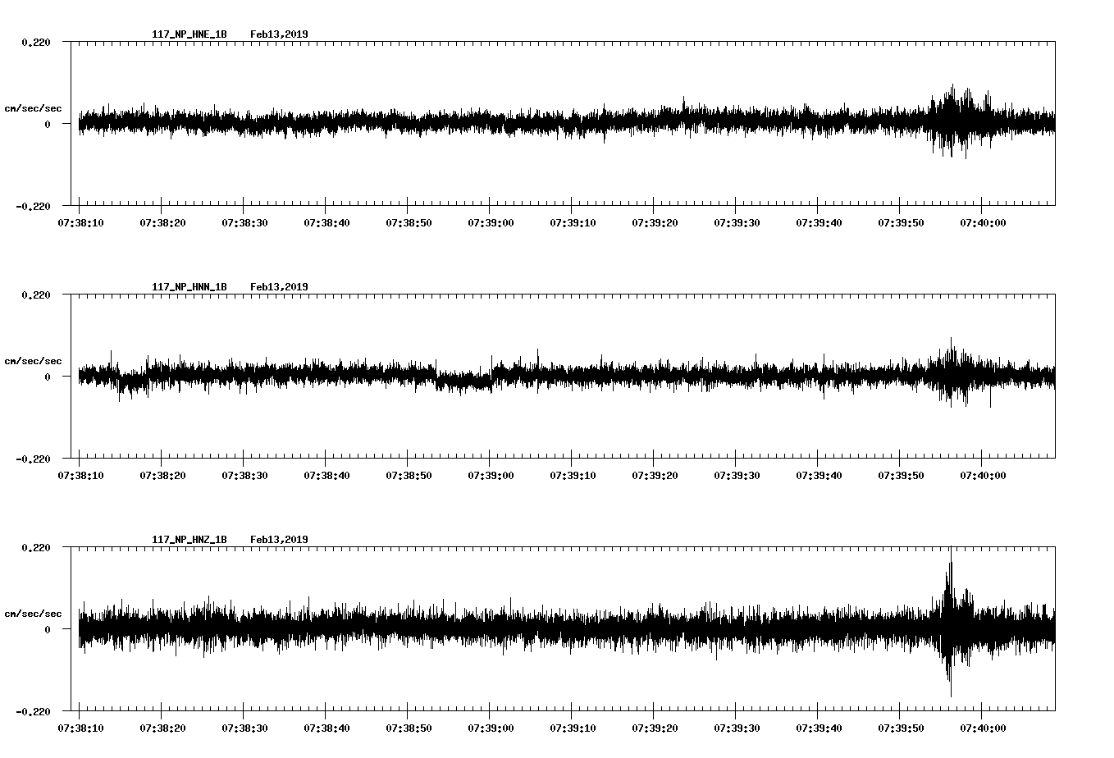Image resolution: width=1114 pixels, height=758 pixels.
Task: Click the 117_NP_HNZ_1B channel title
Action: 189,540
